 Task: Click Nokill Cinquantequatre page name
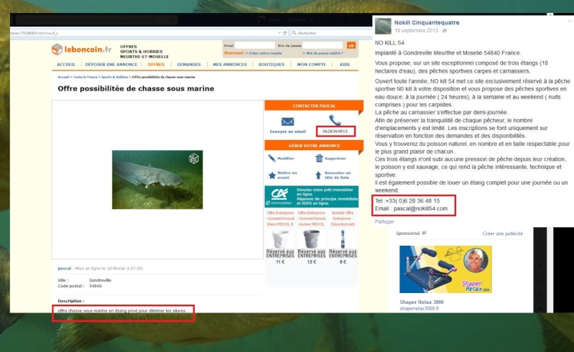click(427, 22)
